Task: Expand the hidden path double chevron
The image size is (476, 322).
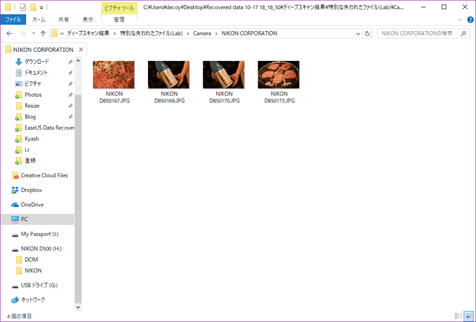Action: click(x=62, y=33)
